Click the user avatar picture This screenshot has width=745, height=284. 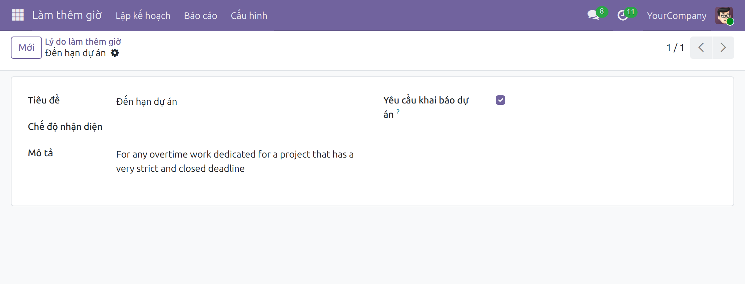[x=724, y=15]
